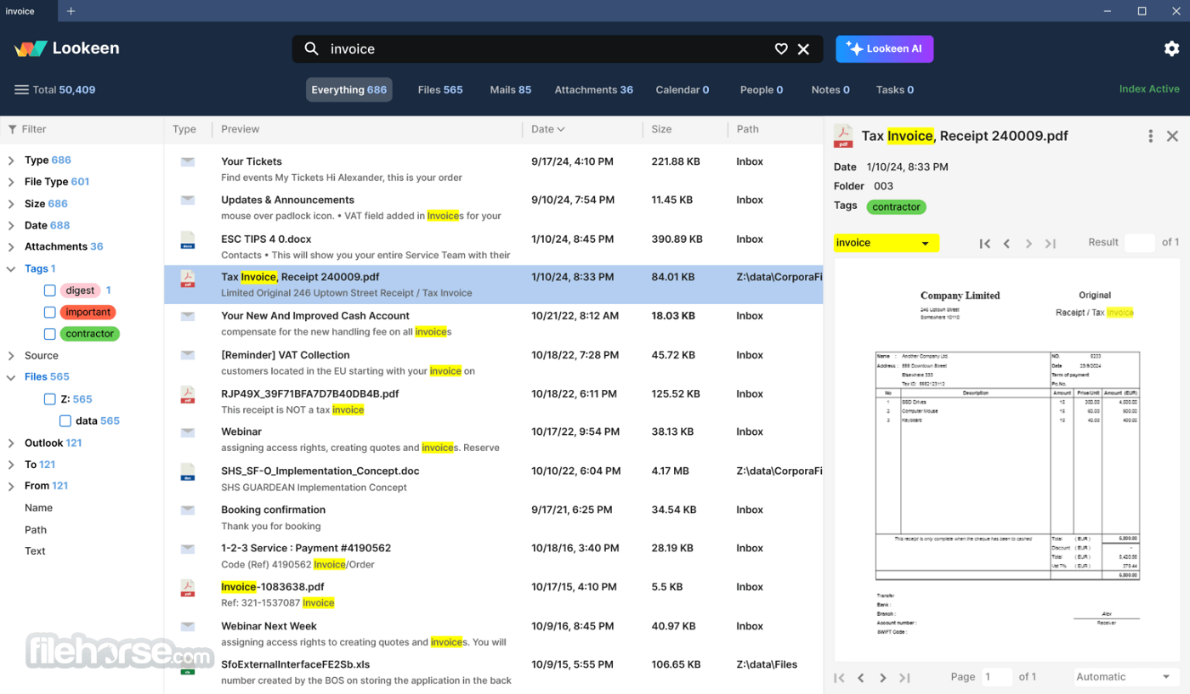The height and width of the screenshot is (694, 1190).
Task: Click the PDF icon in preview header
Action: pyautogui.click(x=843, y=136)
